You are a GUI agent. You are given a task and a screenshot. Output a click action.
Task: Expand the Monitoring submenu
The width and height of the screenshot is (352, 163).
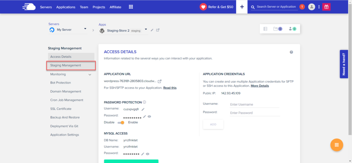coord(90,74)
